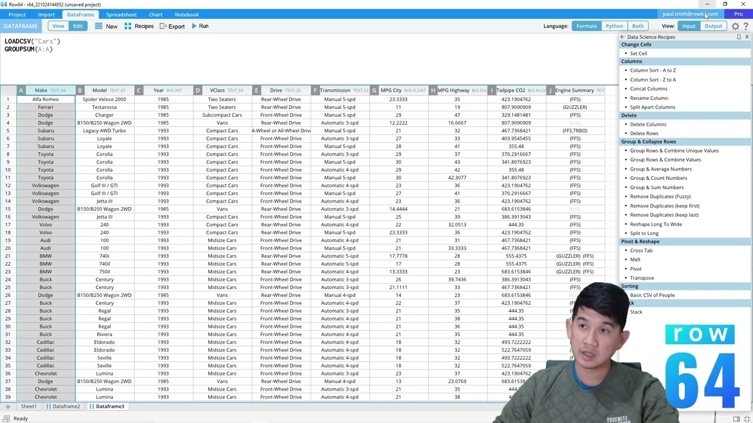The height and width of the screenshot is (423, 753).
Task: Select the Make column header A
Action: [46, 90]
